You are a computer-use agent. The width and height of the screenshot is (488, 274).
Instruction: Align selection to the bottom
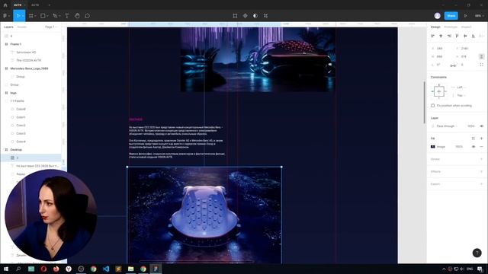[474, 36]
